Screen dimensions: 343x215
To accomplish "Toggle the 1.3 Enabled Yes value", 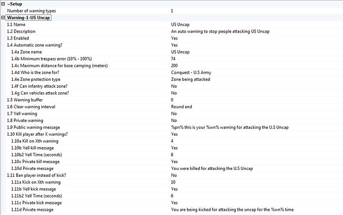I will click(175, 39).
